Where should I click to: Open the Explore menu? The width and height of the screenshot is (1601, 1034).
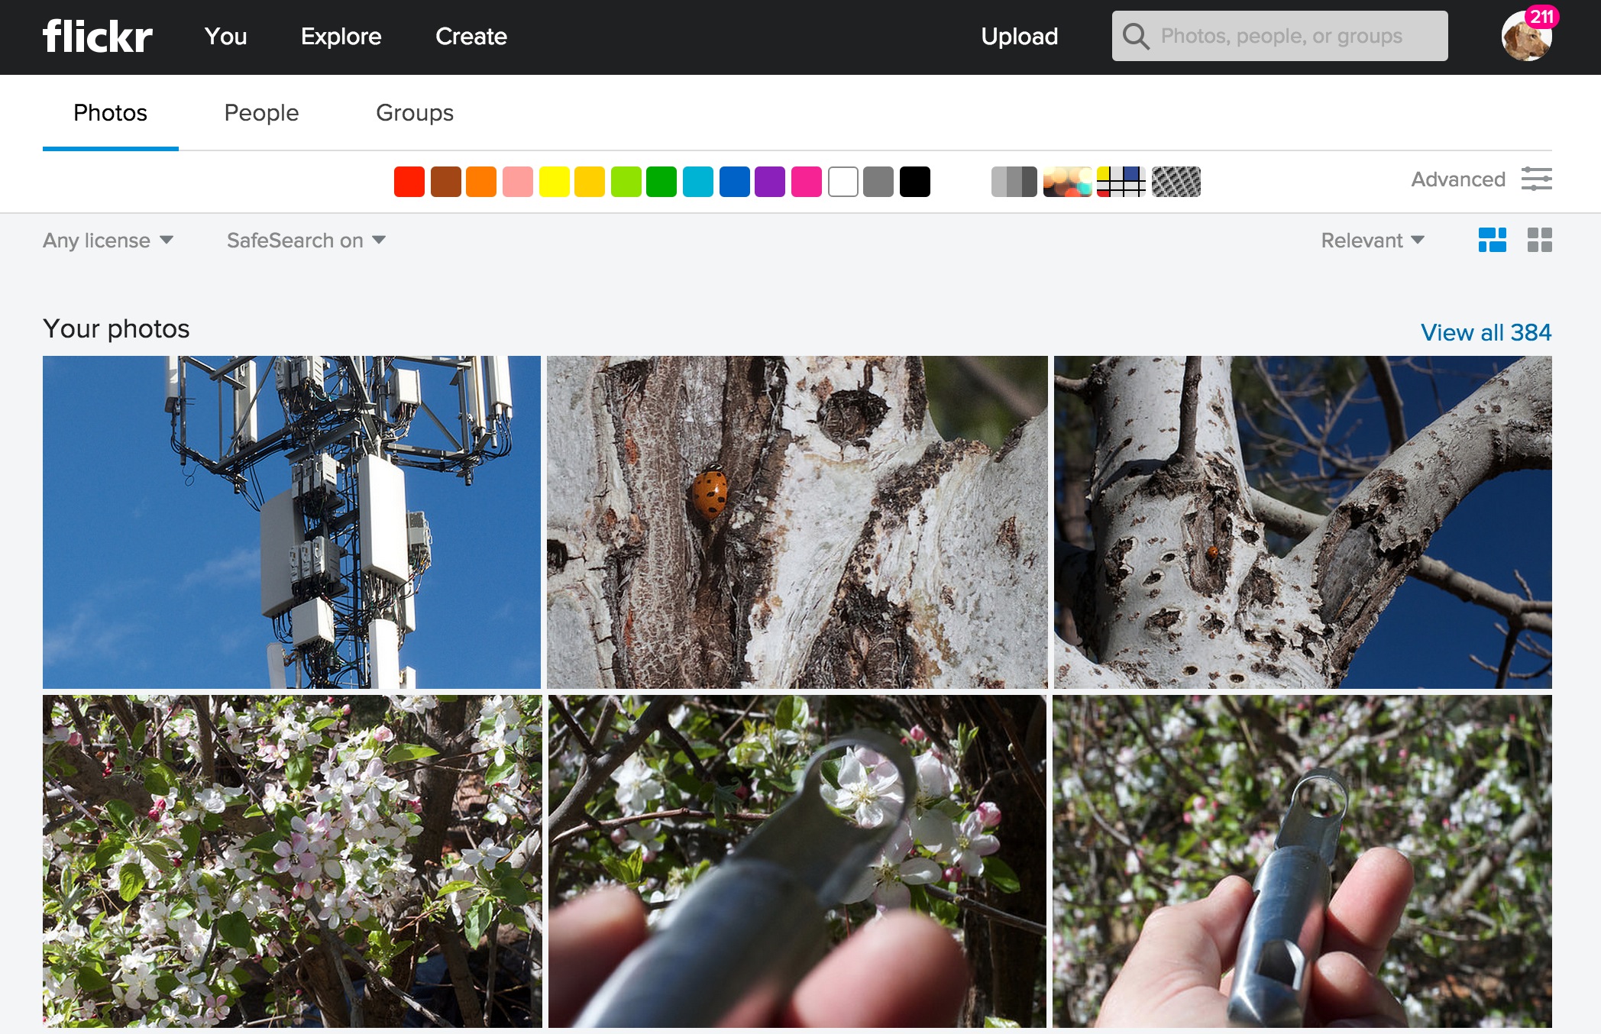[341, 36]
